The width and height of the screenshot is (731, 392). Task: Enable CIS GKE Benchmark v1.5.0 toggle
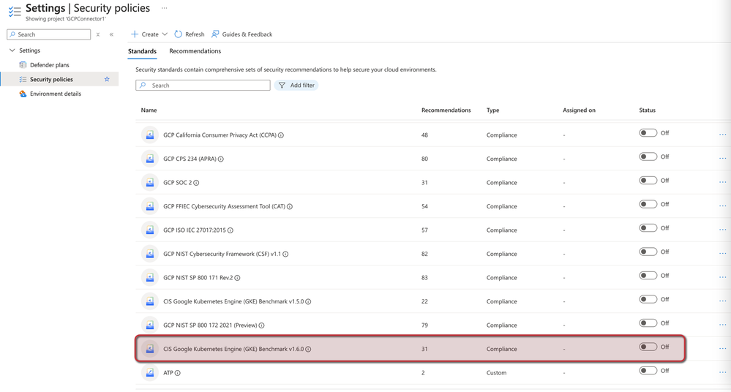[648, 299]
